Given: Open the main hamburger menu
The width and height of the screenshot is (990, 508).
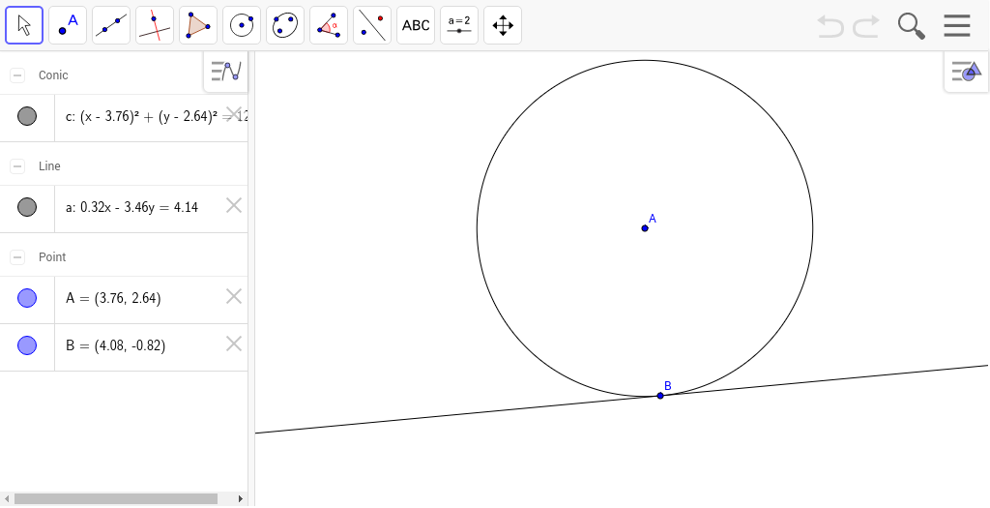Looking at the screenshot, I should click(x=957, y=26).
